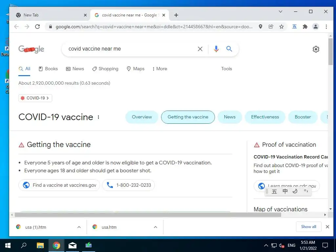
Task: Click the page scroll down arrow
Action: pos(330,209)
